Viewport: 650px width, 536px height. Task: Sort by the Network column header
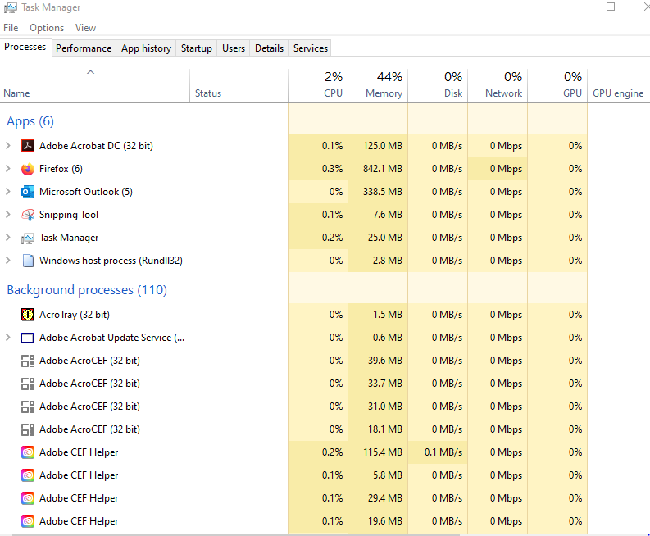pos(498,85)
